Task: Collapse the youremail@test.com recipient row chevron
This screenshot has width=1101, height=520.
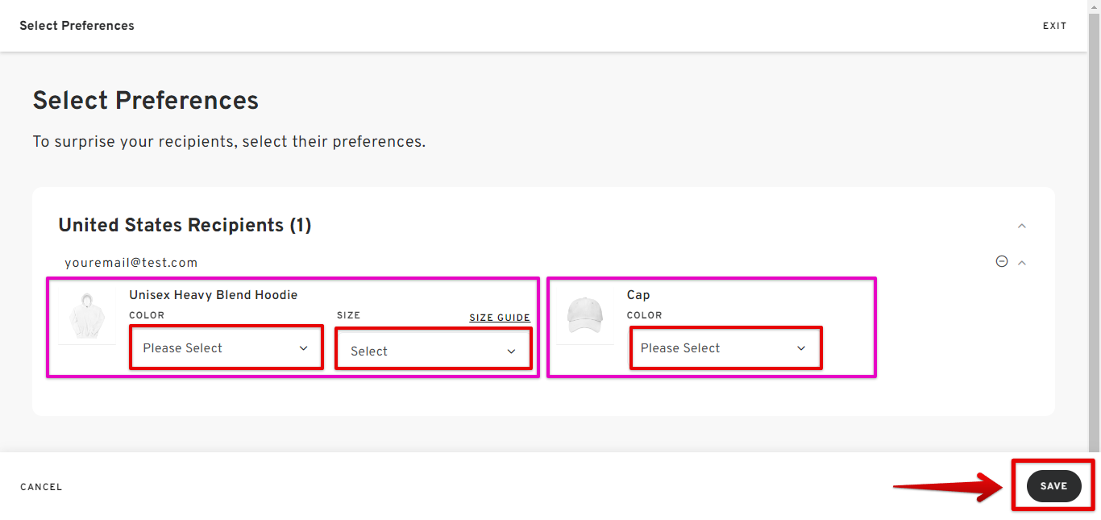Action: tap(1022, 262)
